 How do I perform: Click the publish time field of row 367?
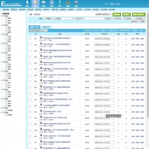point(104,39)
